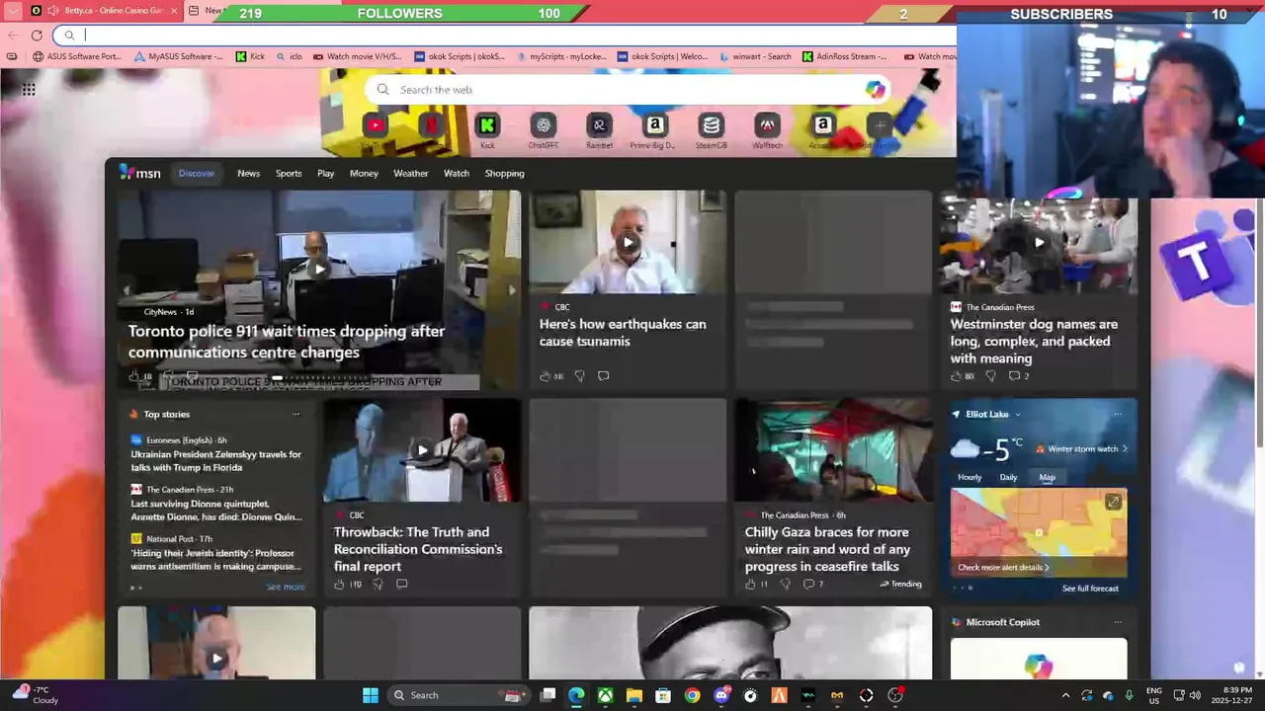Viewport: 1265px width, 711px height.
Task: Switch weather view to Daily
Action: 1008,477
